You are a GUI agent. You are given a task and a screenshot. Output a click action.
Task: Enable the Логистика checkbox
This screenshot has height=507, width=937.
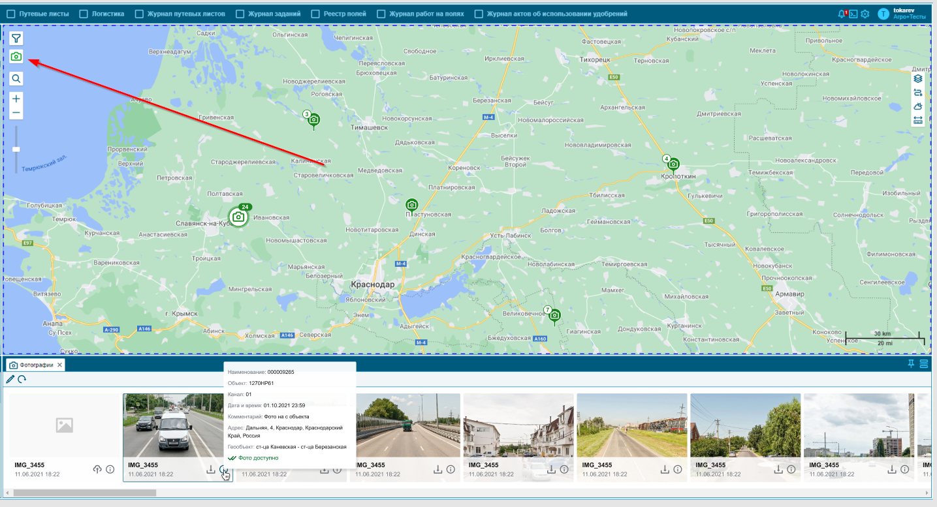click(83, 14)
